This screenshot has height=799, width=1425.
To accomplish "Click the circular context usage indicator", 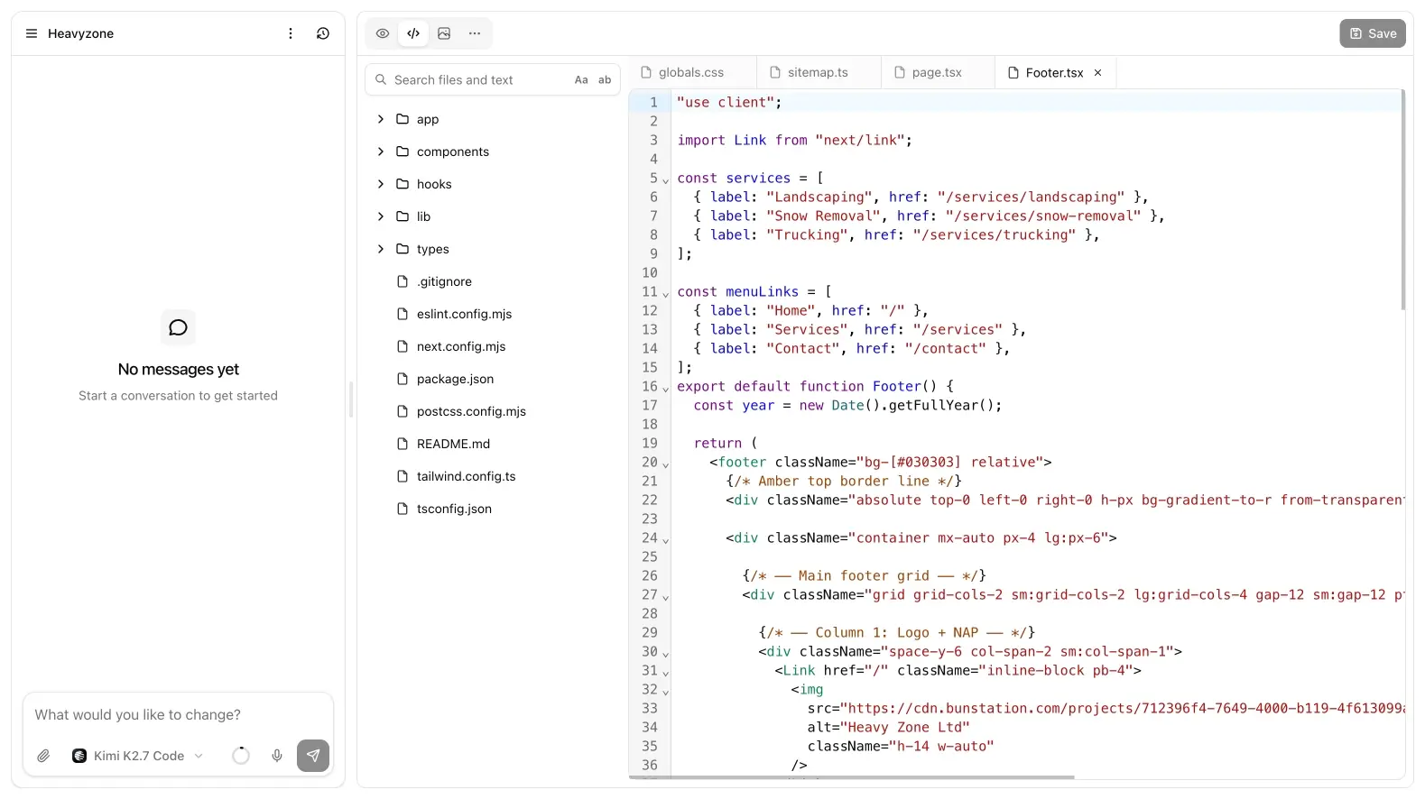I will click(x=241, y=756).
